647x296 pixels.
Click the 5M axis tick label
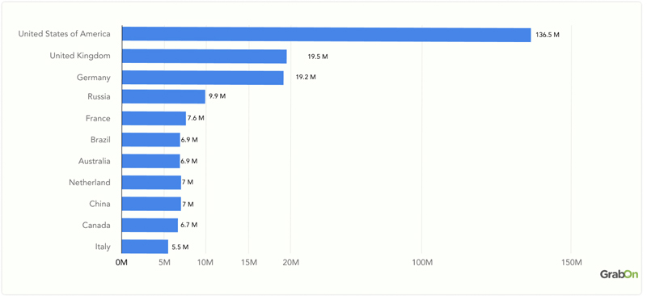164,263
